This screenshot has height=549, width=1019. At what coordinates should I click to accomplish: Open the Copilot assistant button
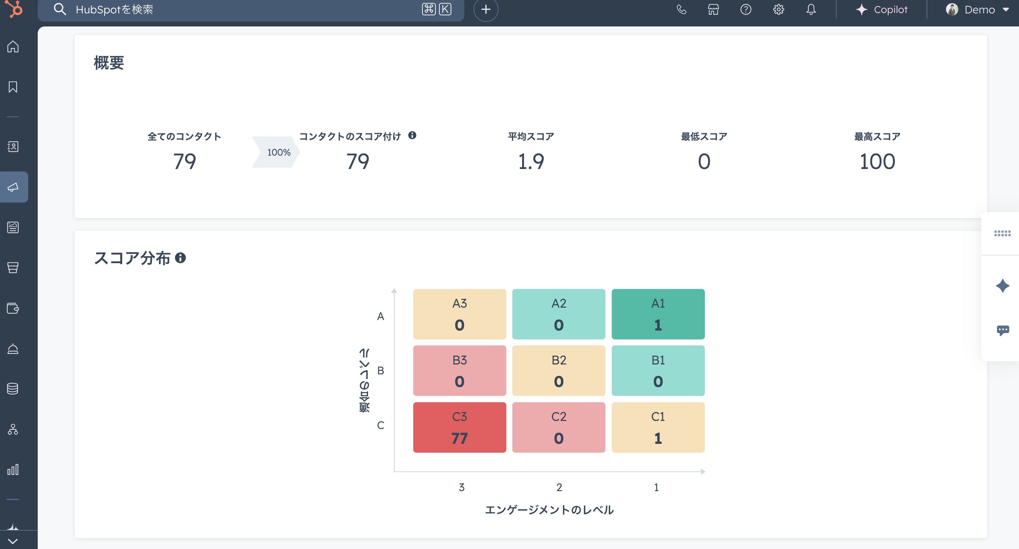882,10
